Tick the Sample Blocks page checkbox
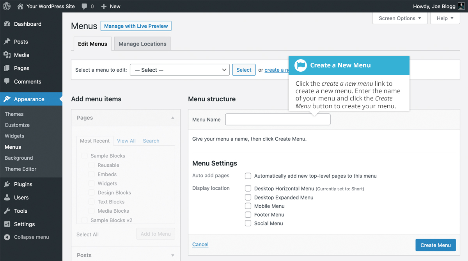Screen dimensions: 468x261 84,156
